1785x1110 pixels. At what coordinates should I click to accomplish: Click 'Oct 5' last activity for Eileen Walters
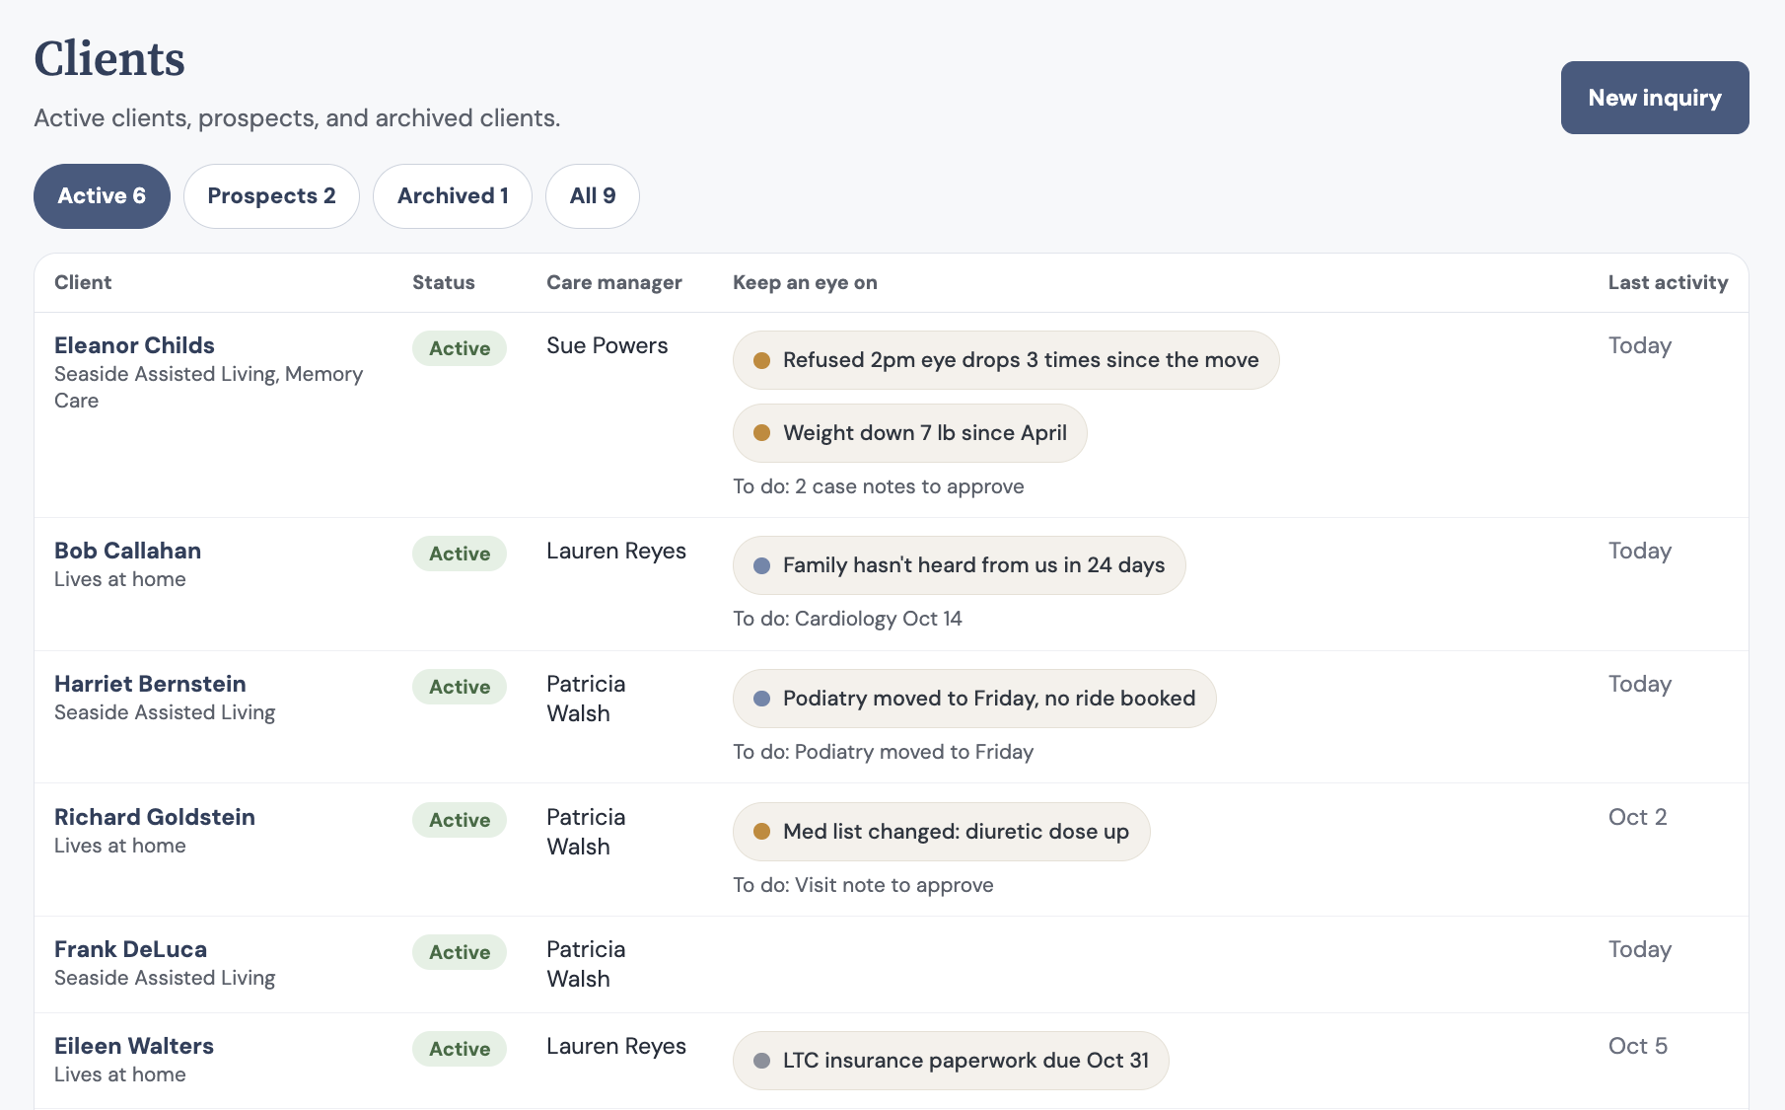pyautogui.click(x=1638, y=1046)
